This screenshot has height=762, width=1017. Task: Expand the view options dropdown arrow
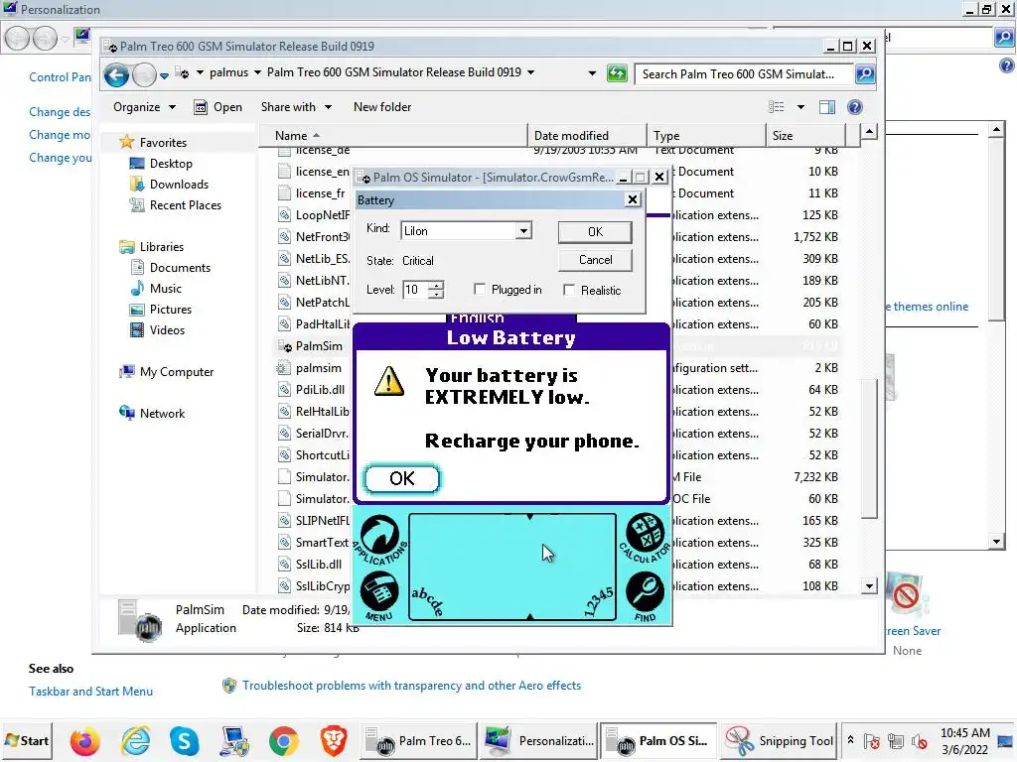pos(800,107)
